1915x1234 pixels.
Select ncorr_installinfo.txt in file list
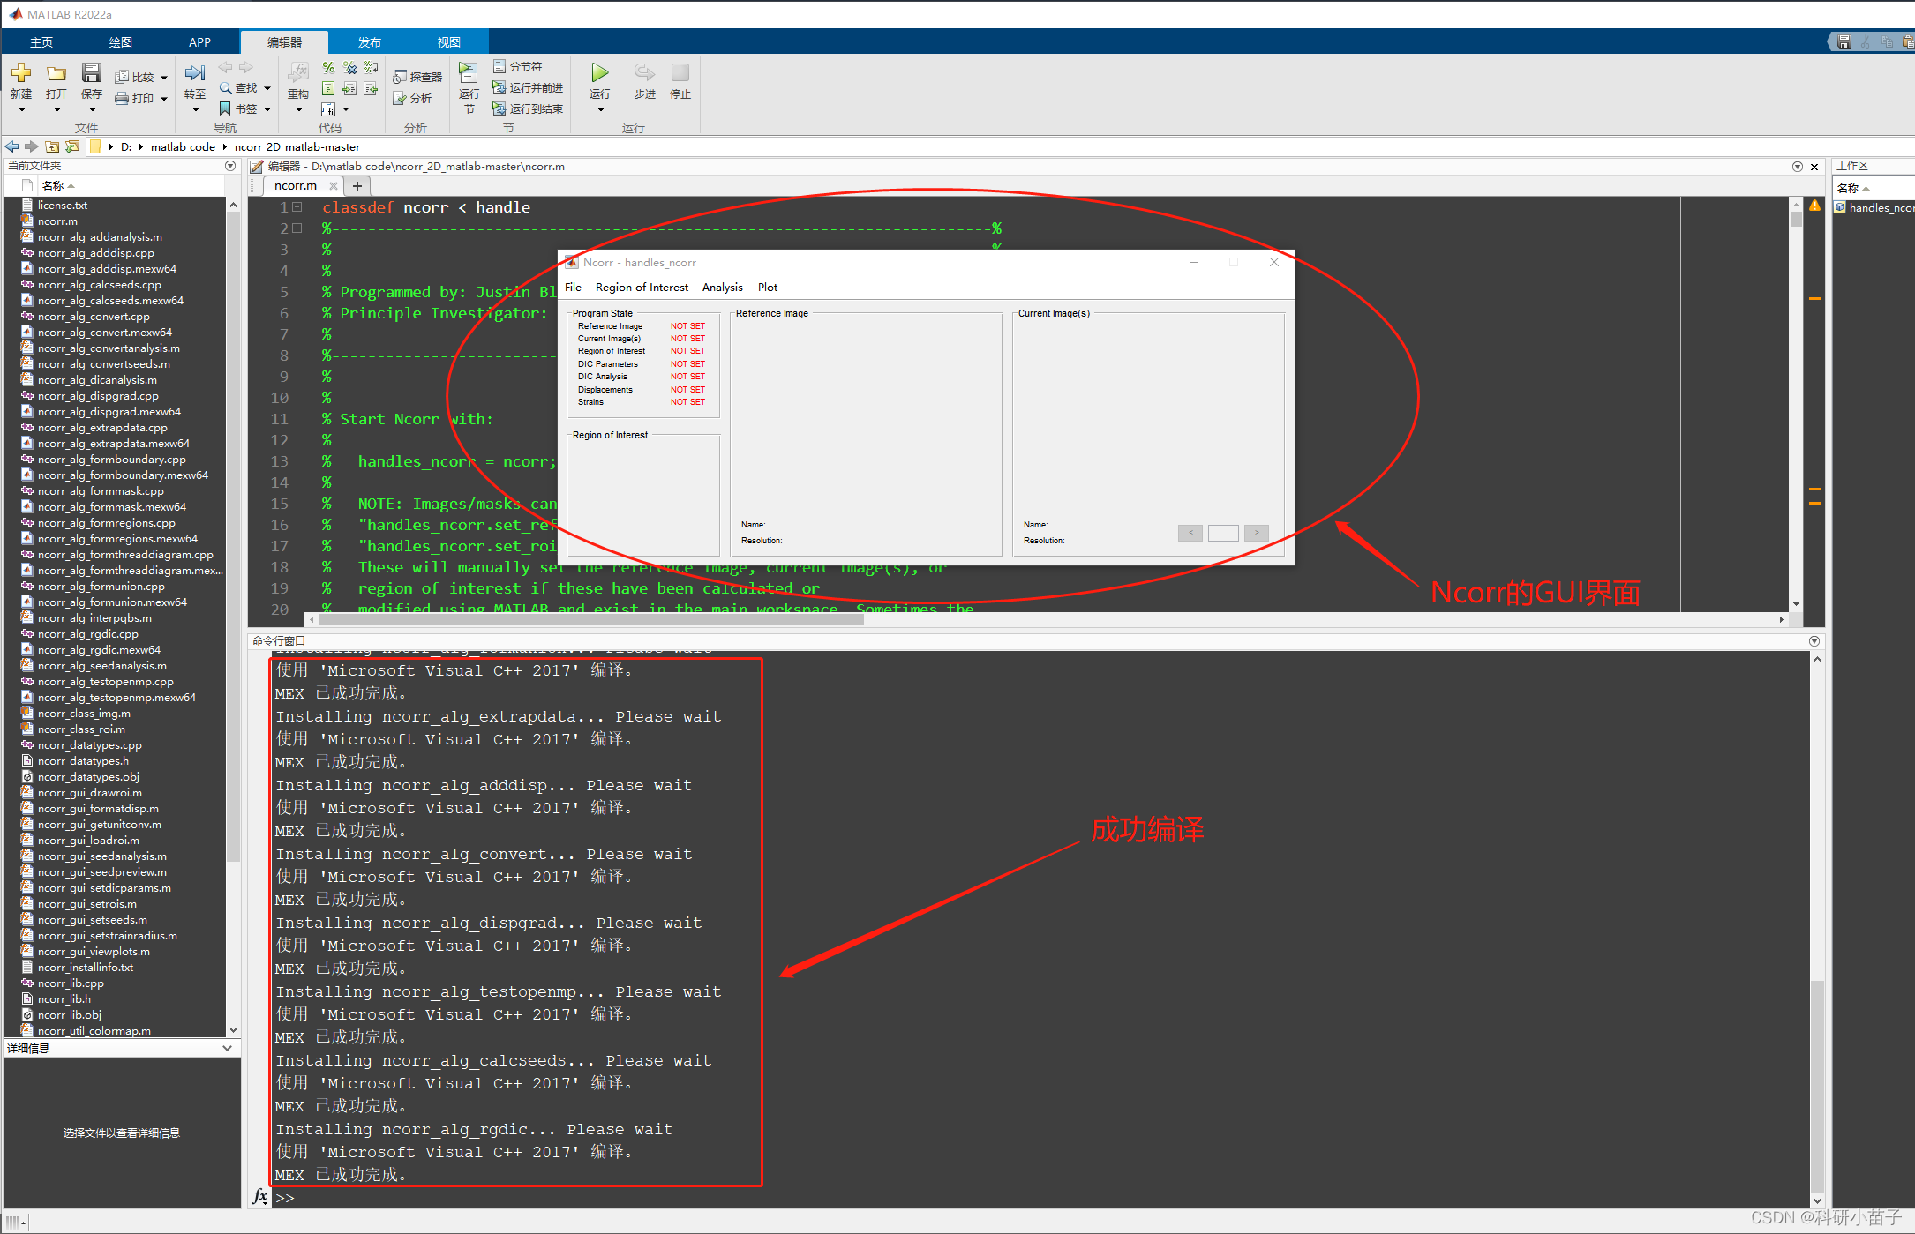(x=86, y=968)
